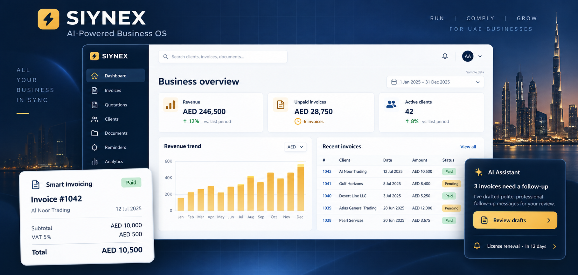Click the clock icon beside 6 invoices
The height and width of the screenshot is (275, 578).
[298, 121]
